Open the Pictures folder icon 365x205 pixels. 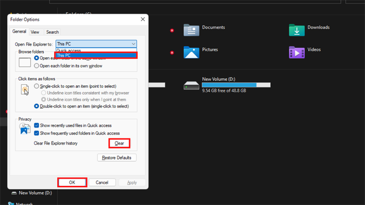click(191, 52)
